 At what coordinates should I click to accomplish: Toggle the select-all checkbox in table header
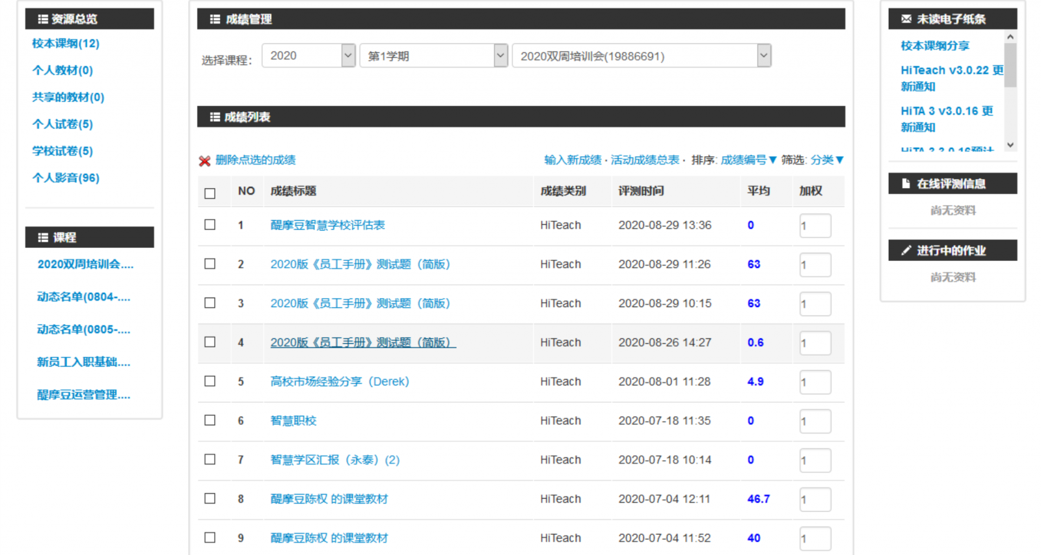click(210, 193)
